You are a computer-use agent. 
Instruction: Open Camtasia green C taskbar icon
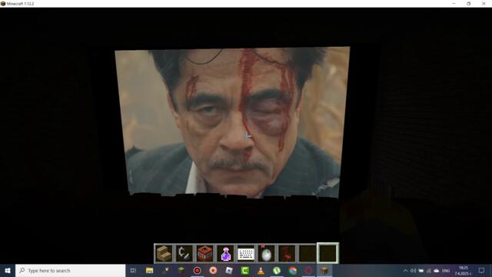(244, 270)
